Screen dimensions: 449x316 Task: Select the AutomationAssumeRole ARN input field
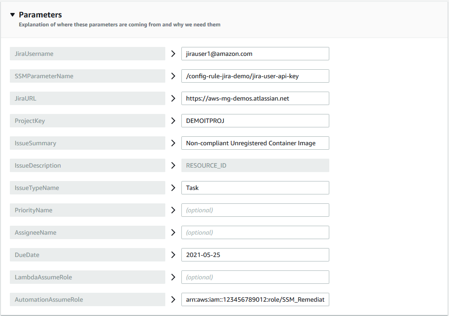coord(255,299)
